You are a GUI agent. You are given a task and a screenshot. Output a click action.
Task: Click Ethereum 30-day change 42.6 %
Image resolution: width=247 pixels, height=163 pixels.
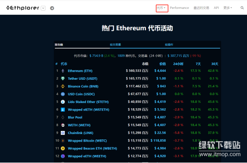click(x=213, y=71)
